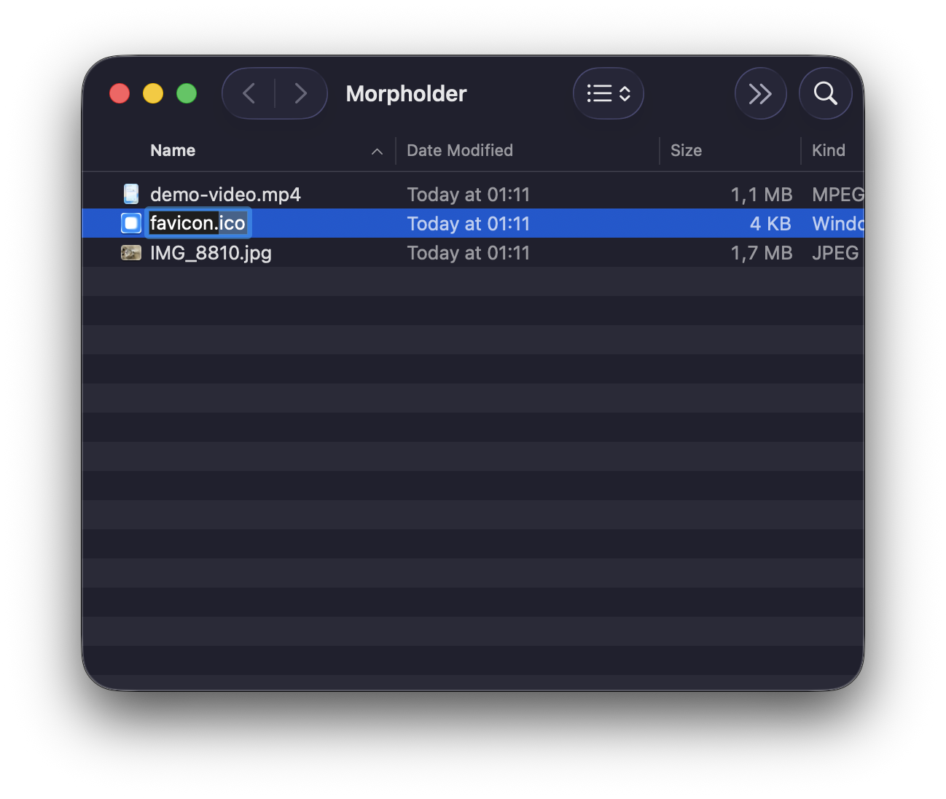Click the forward navigation arrow

point(301,93)
